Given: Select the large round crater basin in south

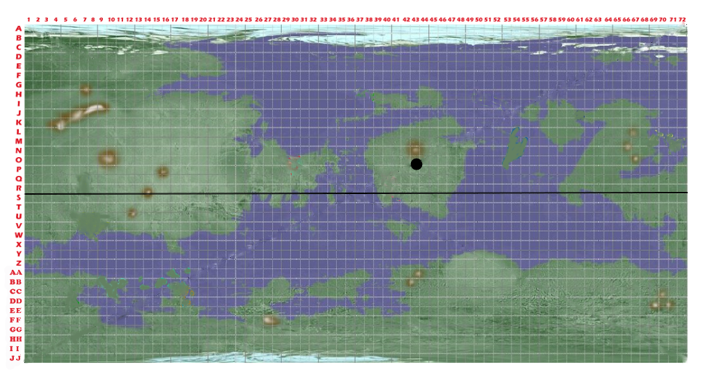Looking at the screenshot, I should pyautogui.click(x=483, y=266).
